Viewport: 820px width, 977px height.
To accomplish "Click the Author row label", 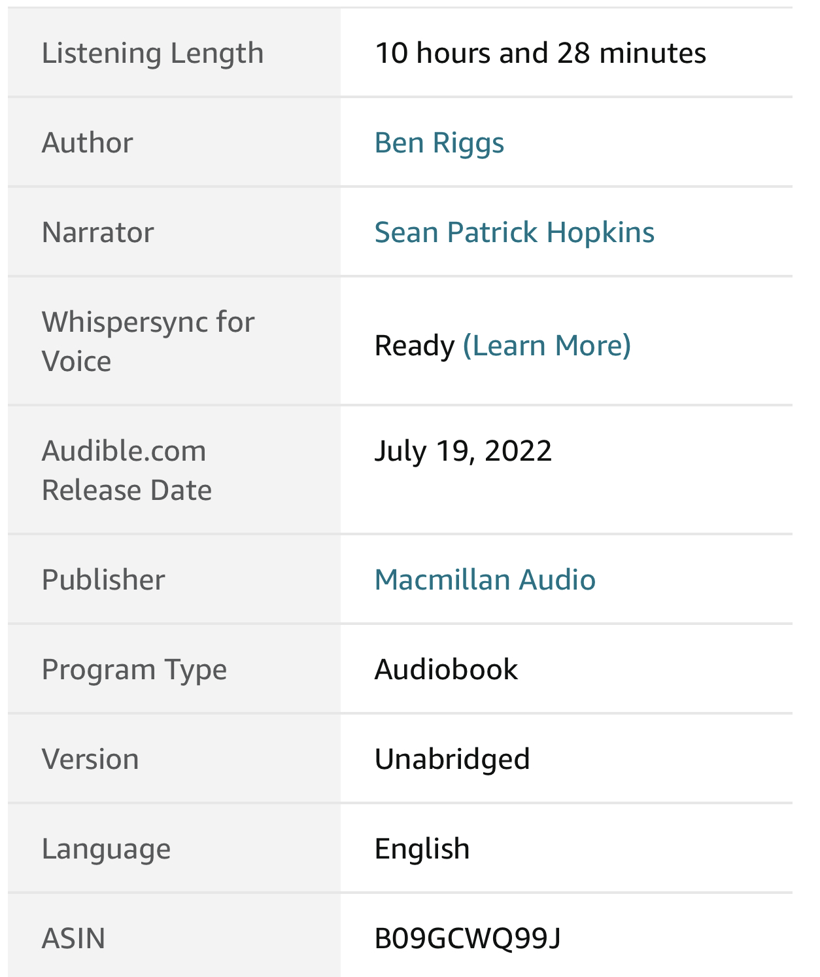I will click(88, 143).
